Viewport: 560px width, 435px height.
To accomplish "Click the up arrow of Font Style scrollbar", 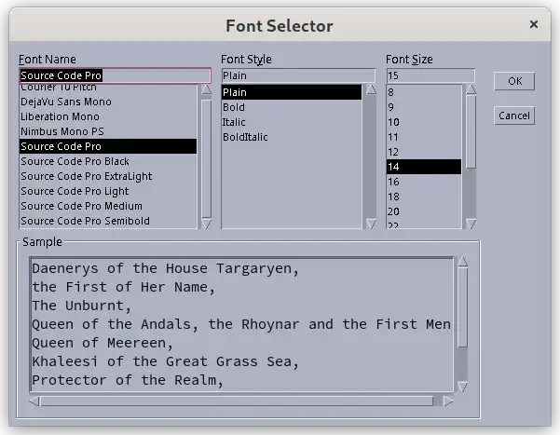I will tap(371, 89).
